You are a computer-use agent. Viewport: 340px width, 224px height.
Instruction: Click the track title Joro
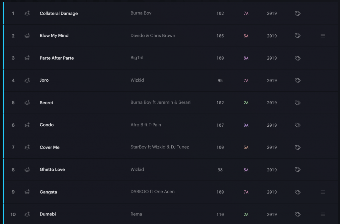click(x=44, y=80)
